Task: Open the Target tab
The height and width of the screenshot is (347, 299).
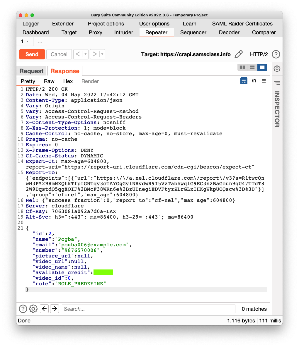Action: click(x=69, y=32)
